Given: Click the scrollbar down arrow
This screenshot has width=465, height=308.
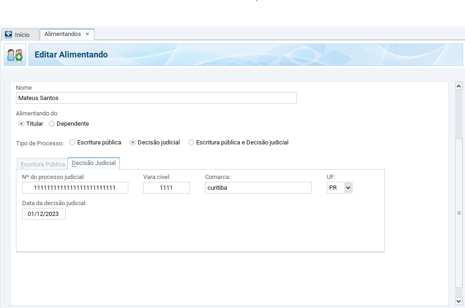Looking at the screenshot, I should point(459,301).
